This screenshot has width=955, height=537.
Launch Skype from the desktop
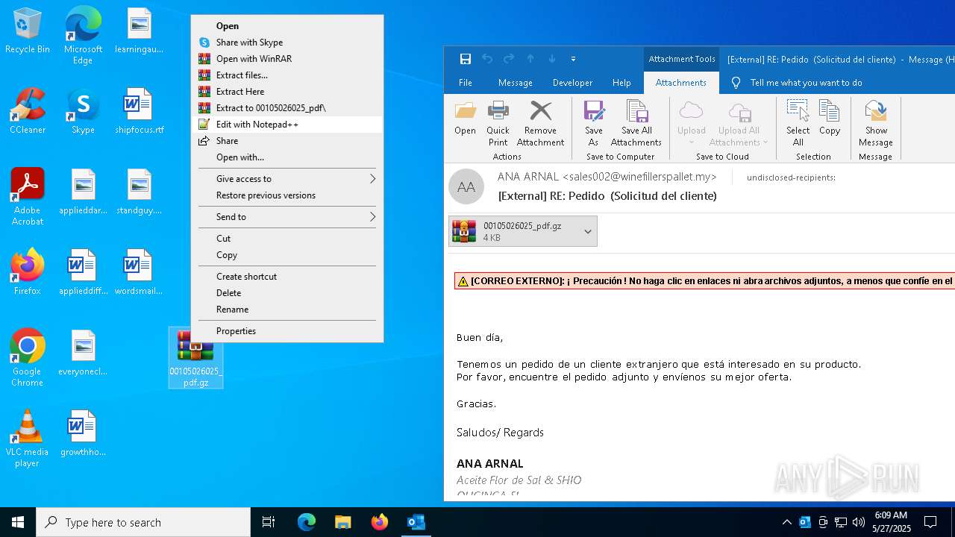click(x=83, y=111)
